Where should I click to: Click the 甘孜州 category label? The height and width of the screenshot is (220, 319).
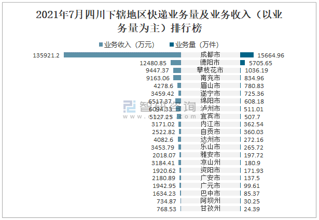(x=210, y=209)
